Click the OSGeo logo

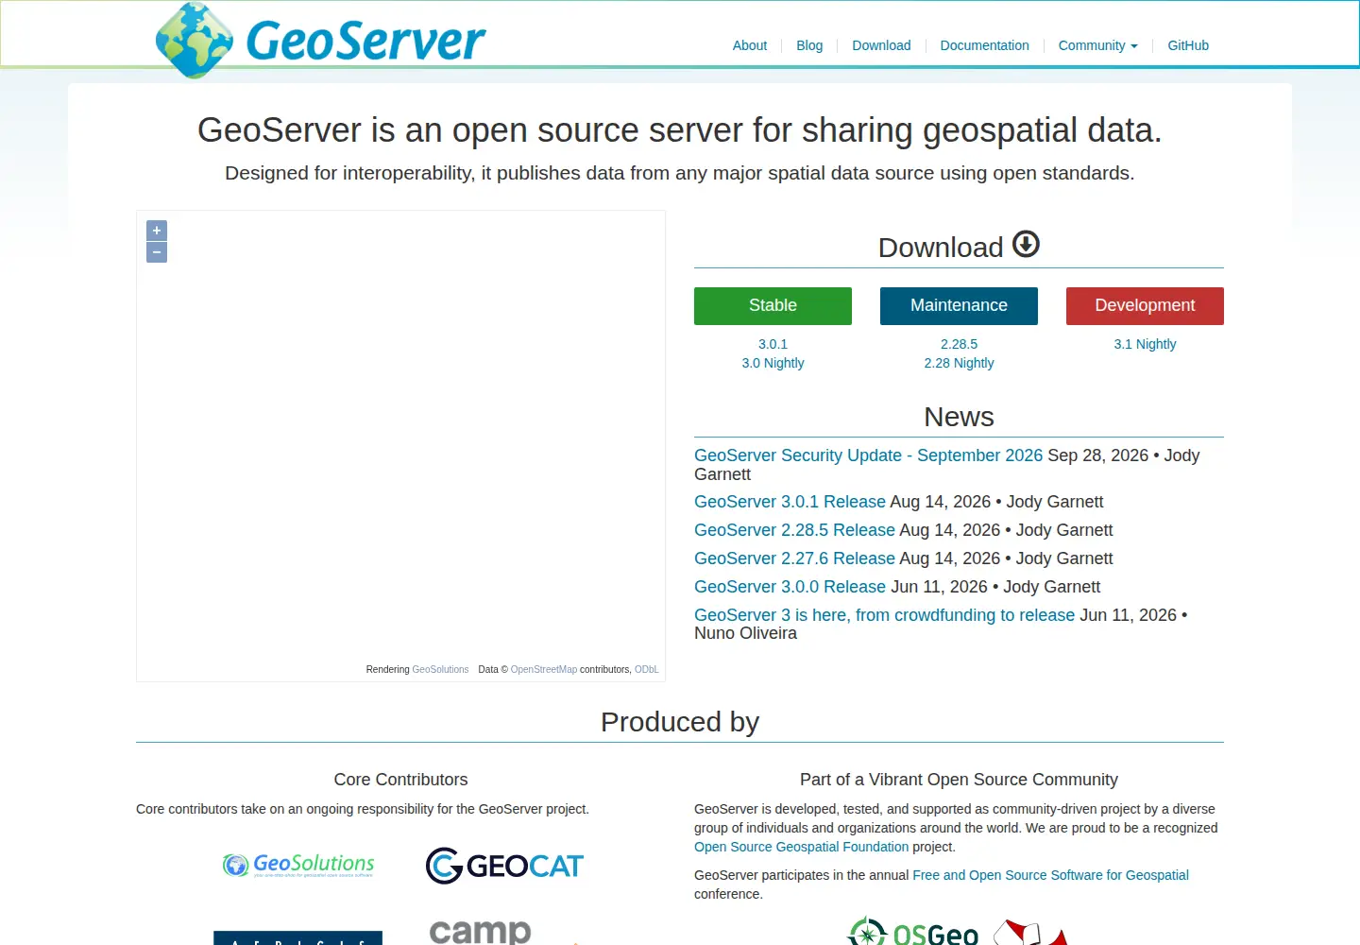coord(912,933)
